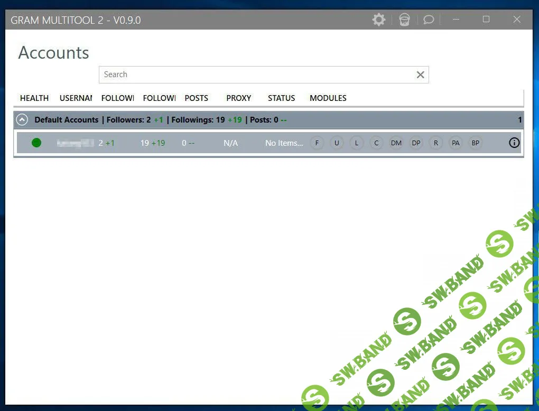Screen dimensions: 539x411
Task: Open the chat bubble icon
Action: [x=429, y=20]
